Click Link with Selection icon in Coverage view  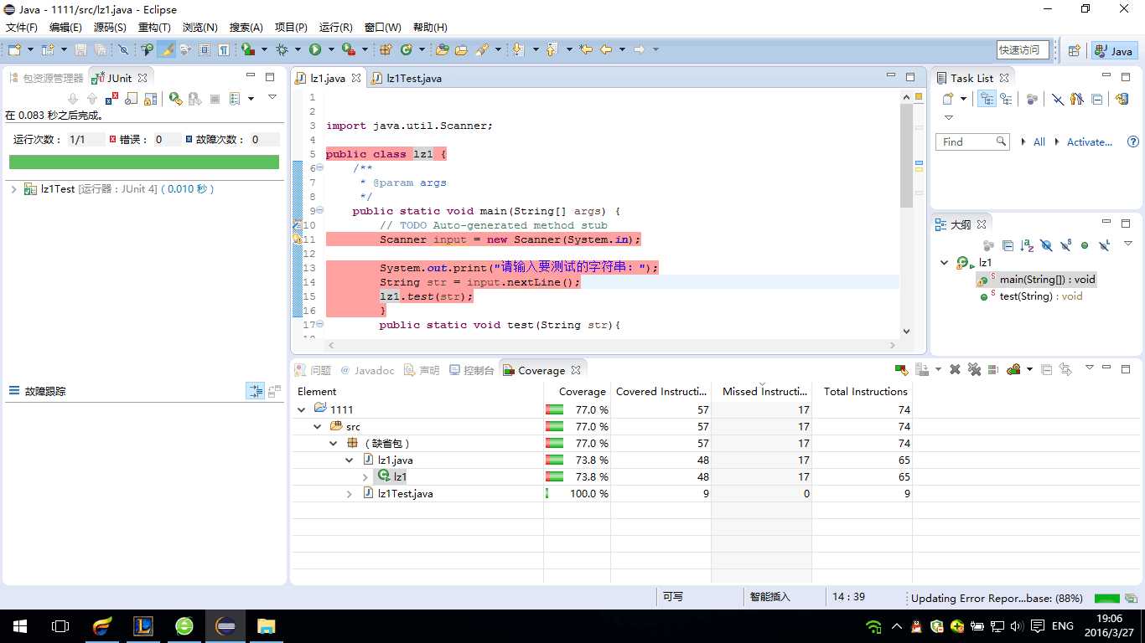coord(1065,369)
